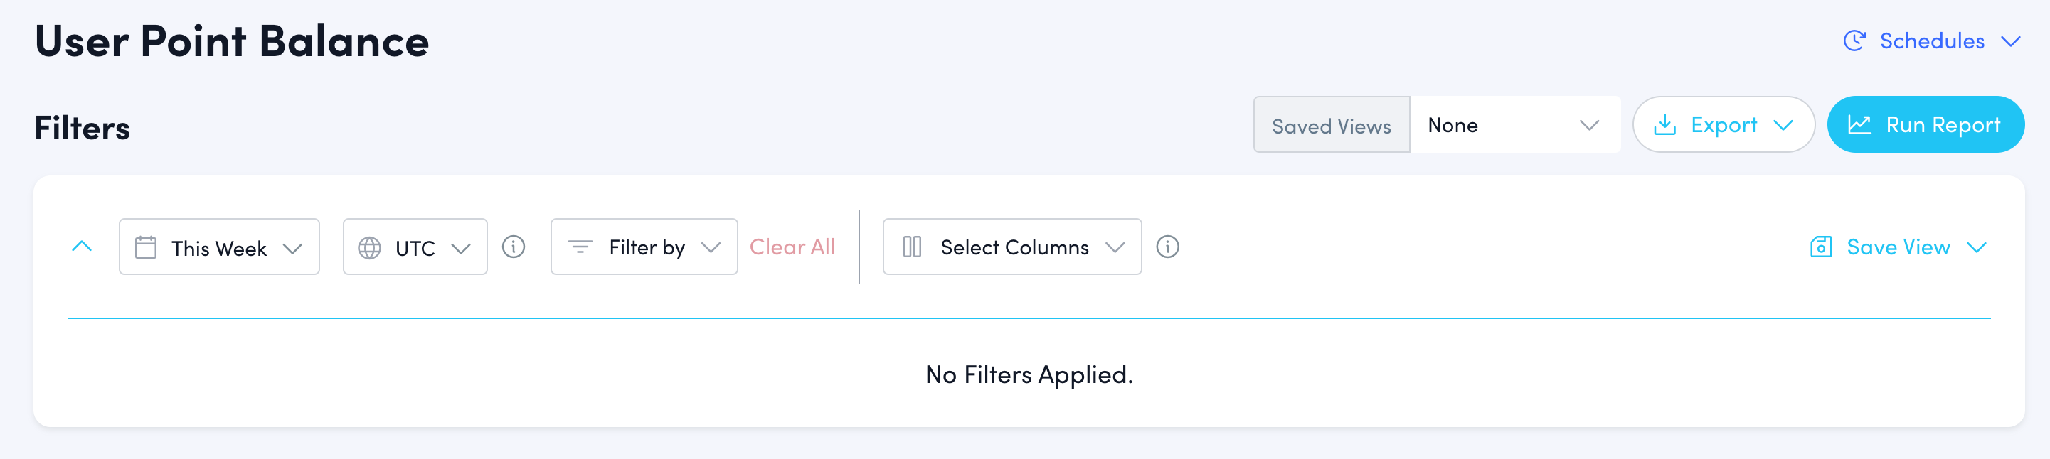Click the download icon in Export

(x=1665, y=125)
